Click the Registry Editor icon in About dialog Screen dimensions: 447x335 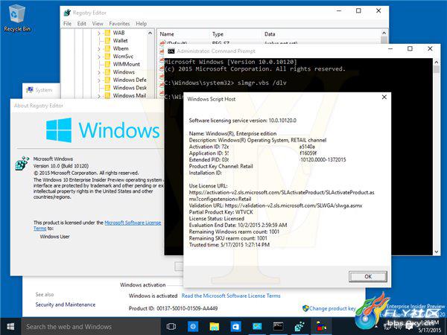[x=22, y=163]
